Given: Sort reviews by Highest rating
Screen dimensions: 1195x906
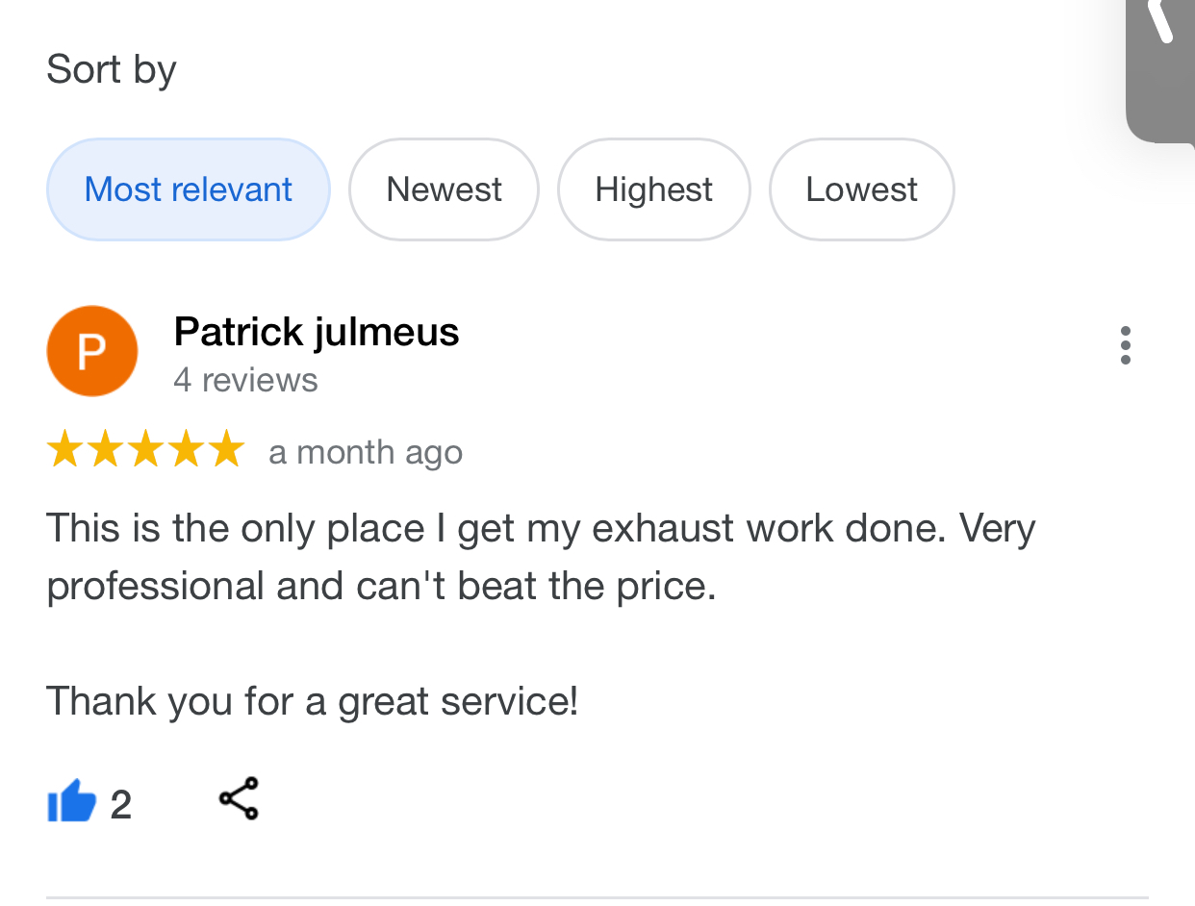Looking at the screenshot, I should pos(653,189).
